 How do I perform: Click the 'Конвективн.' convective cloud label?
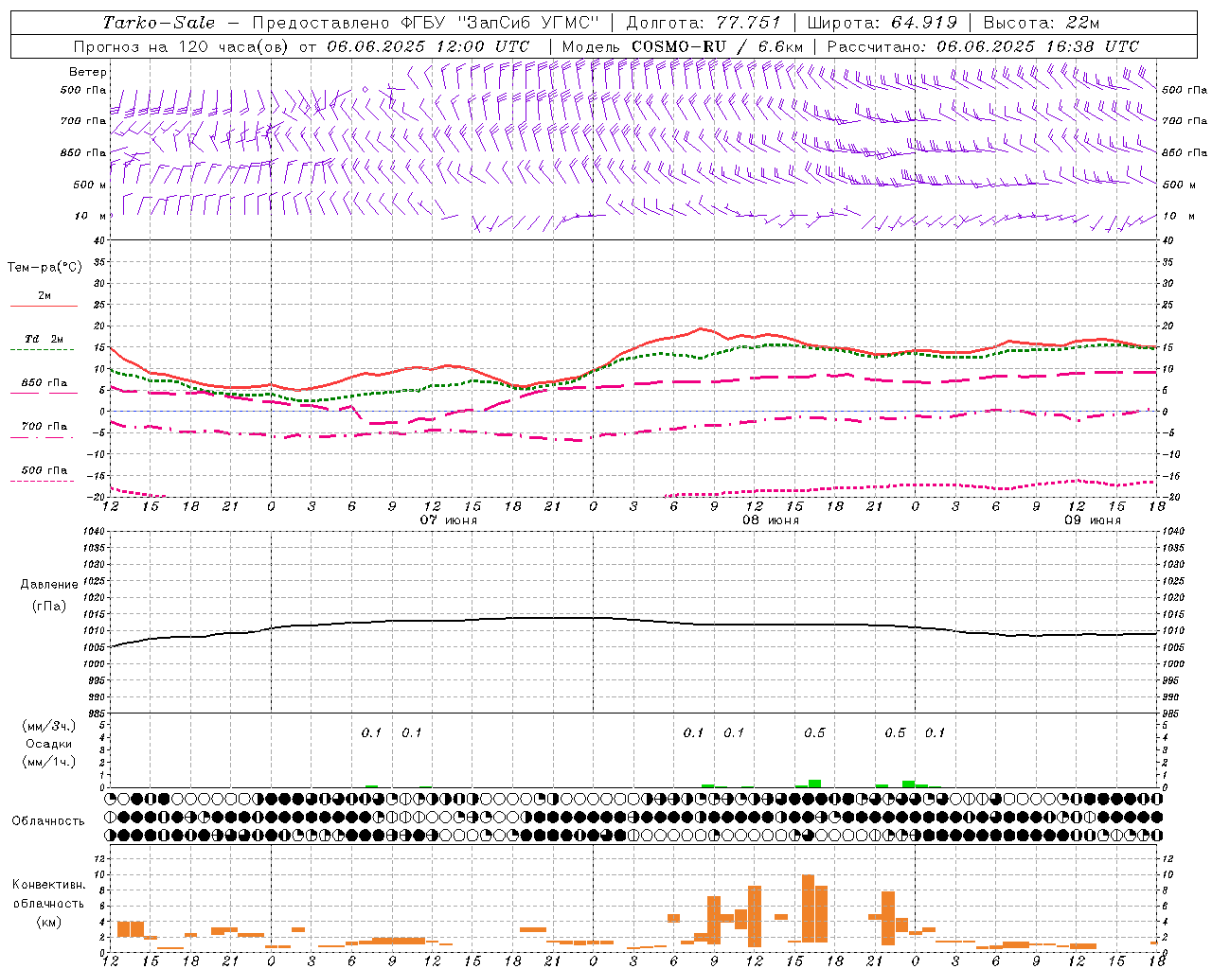click(49, 885)
